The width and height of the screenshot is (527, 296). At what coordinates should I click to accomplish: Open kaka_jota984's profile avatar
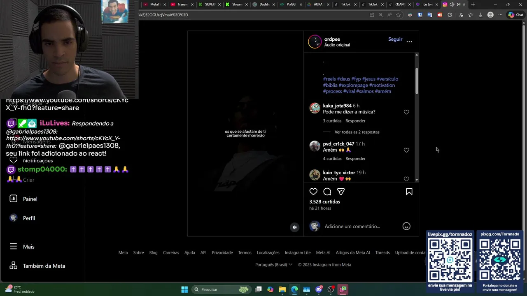[315, 108]
